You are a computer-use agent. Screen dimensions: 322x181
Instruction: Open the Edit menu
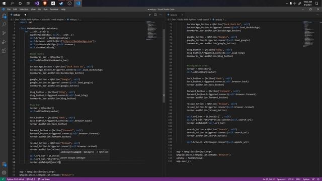tap(15, 9)
